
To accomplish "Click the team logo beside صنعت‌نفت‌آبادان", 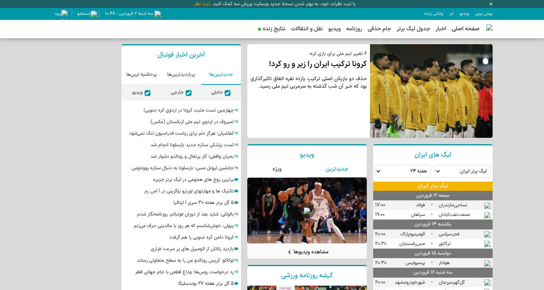I will pos(487,215).
